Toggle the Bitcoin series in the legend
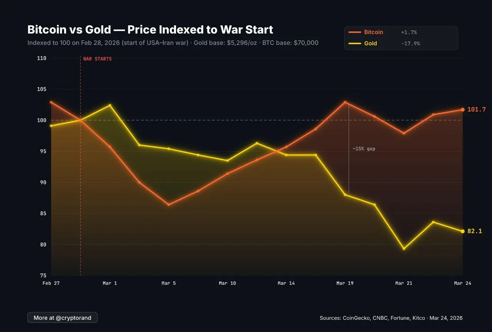The height and width of the screenshot is (332, 492). 374,32
